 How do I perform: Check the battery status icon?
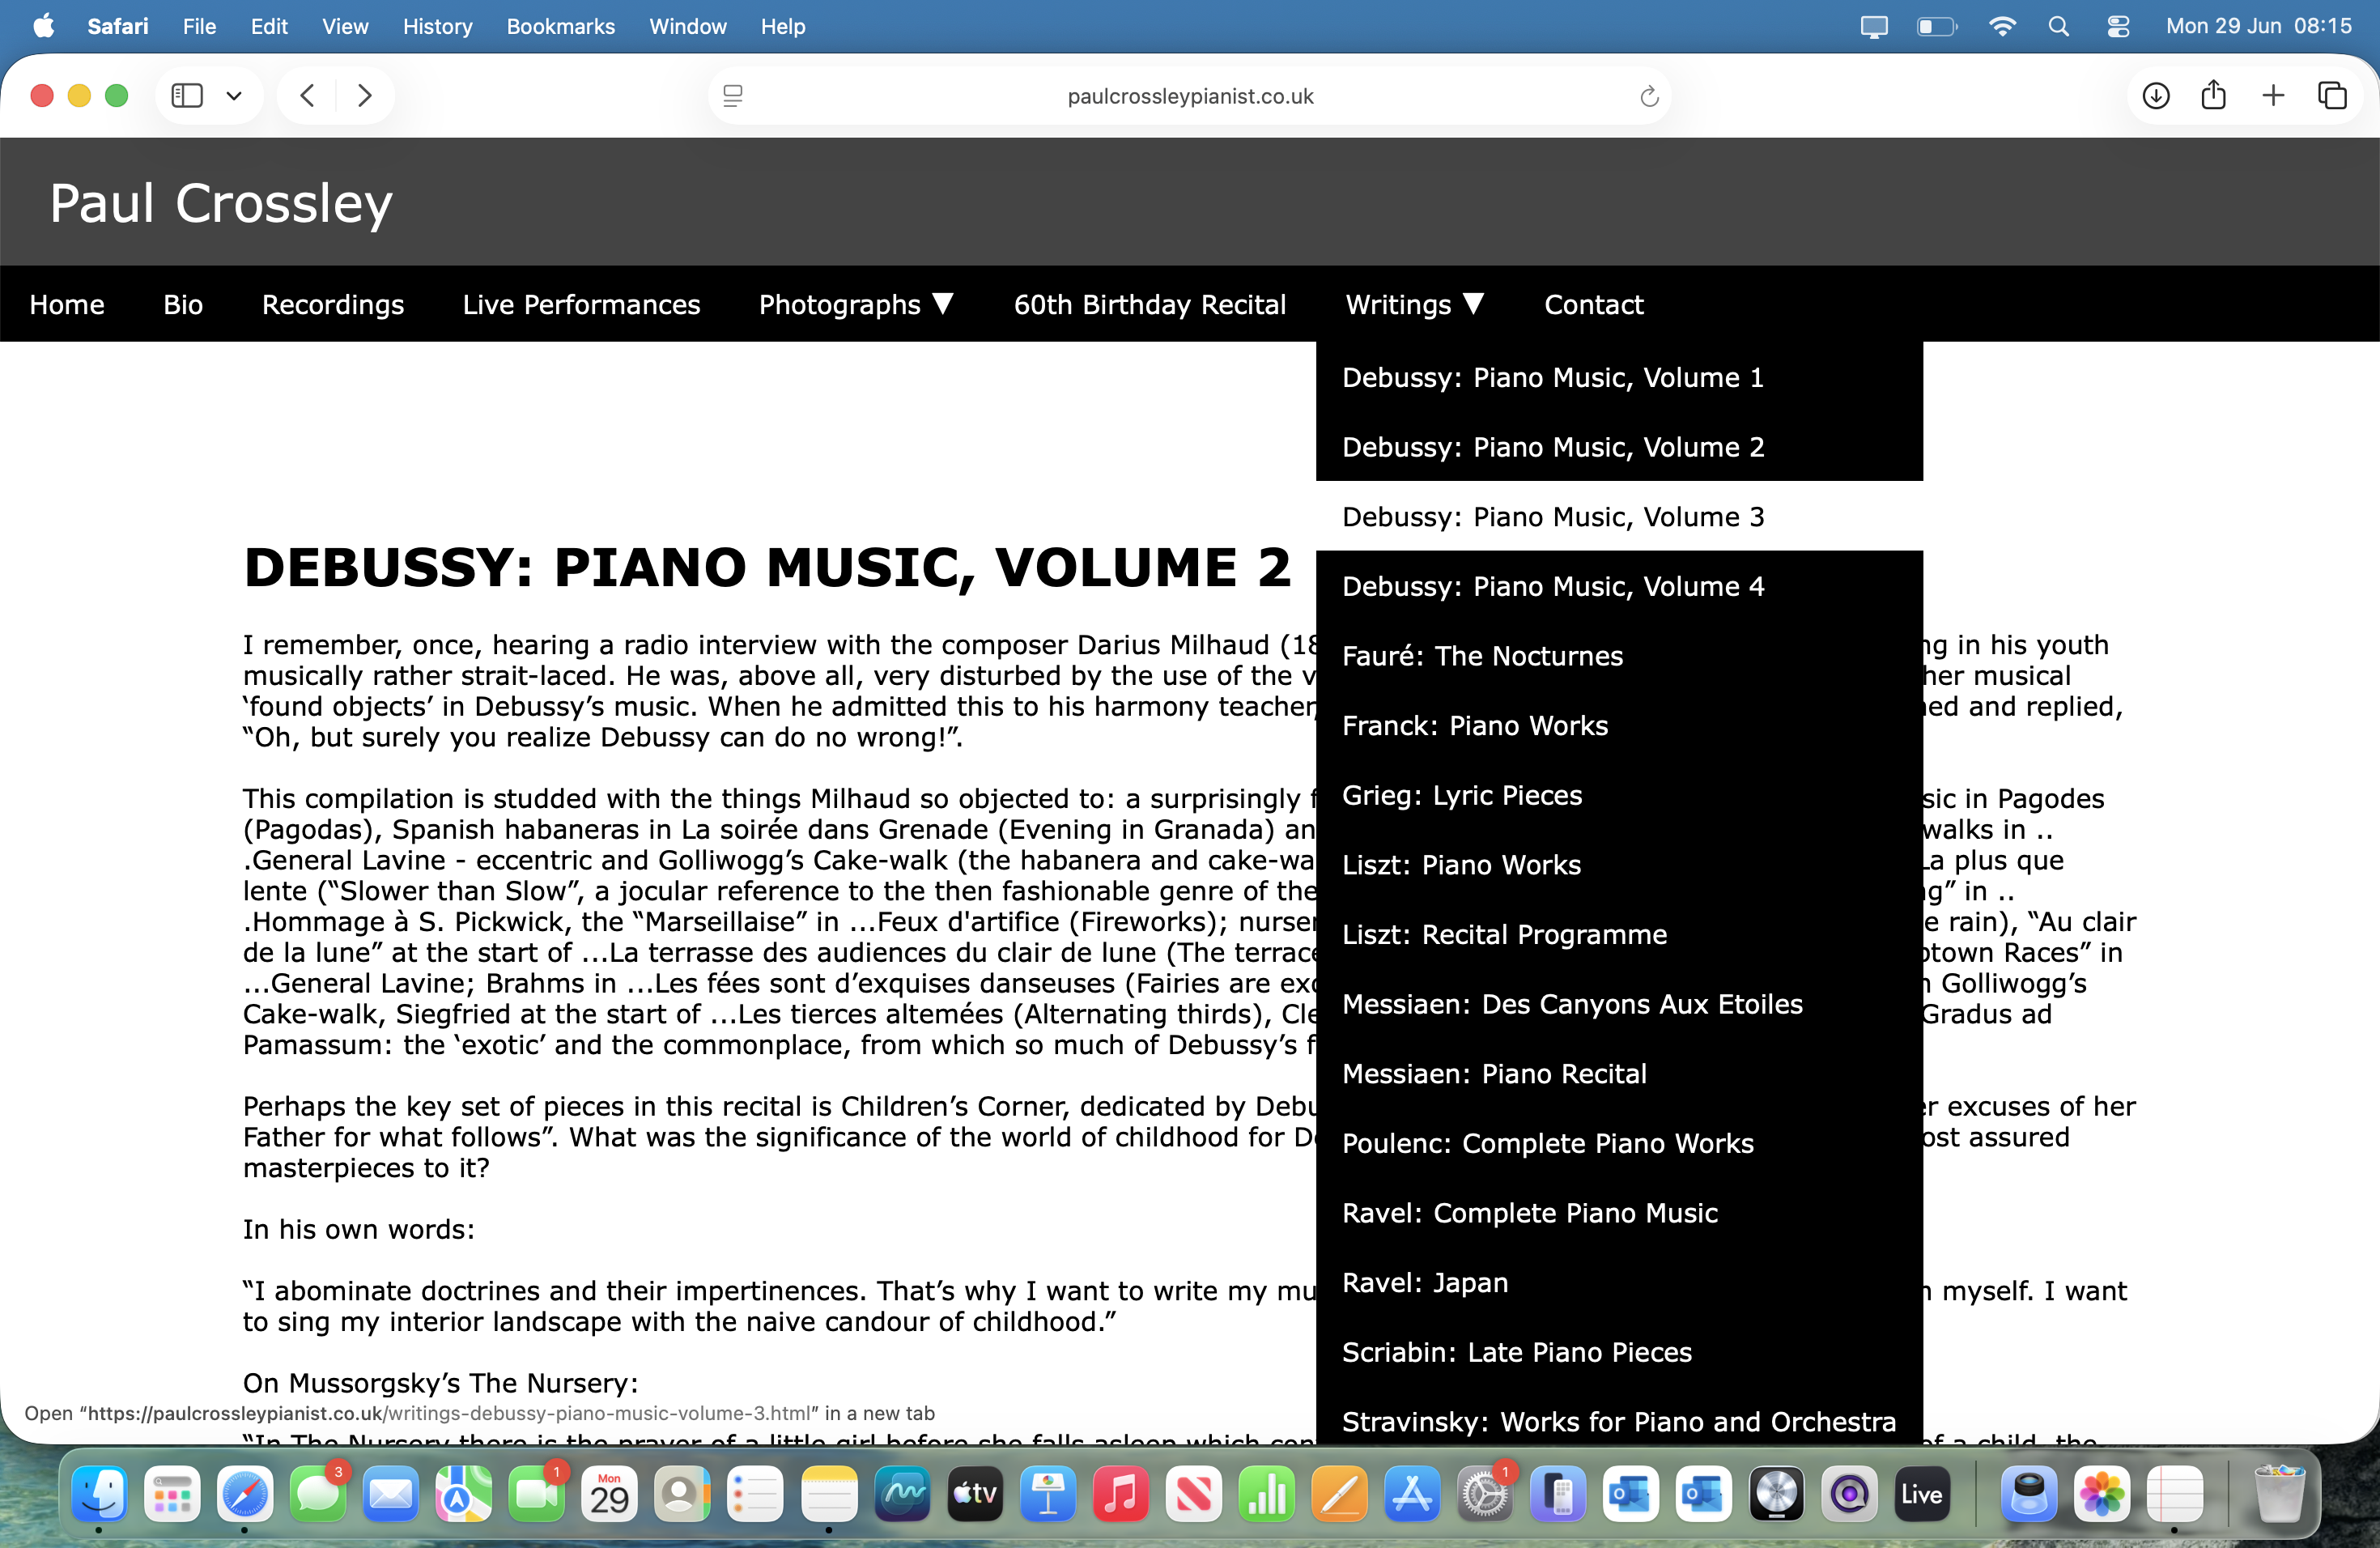1936,27
